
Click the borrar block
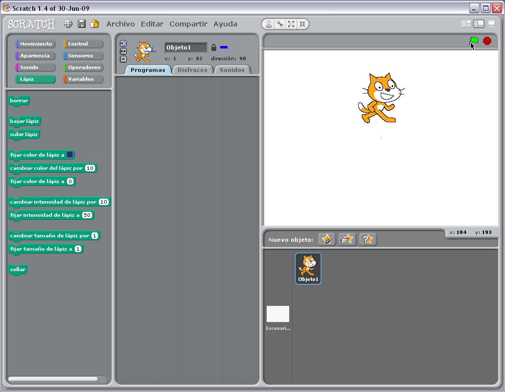(19, 101)
